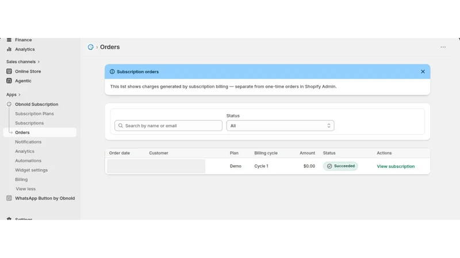Screen dimensions: 460x258
Task: Dismiss the Subscription orders banner
Action: (423, 72)
